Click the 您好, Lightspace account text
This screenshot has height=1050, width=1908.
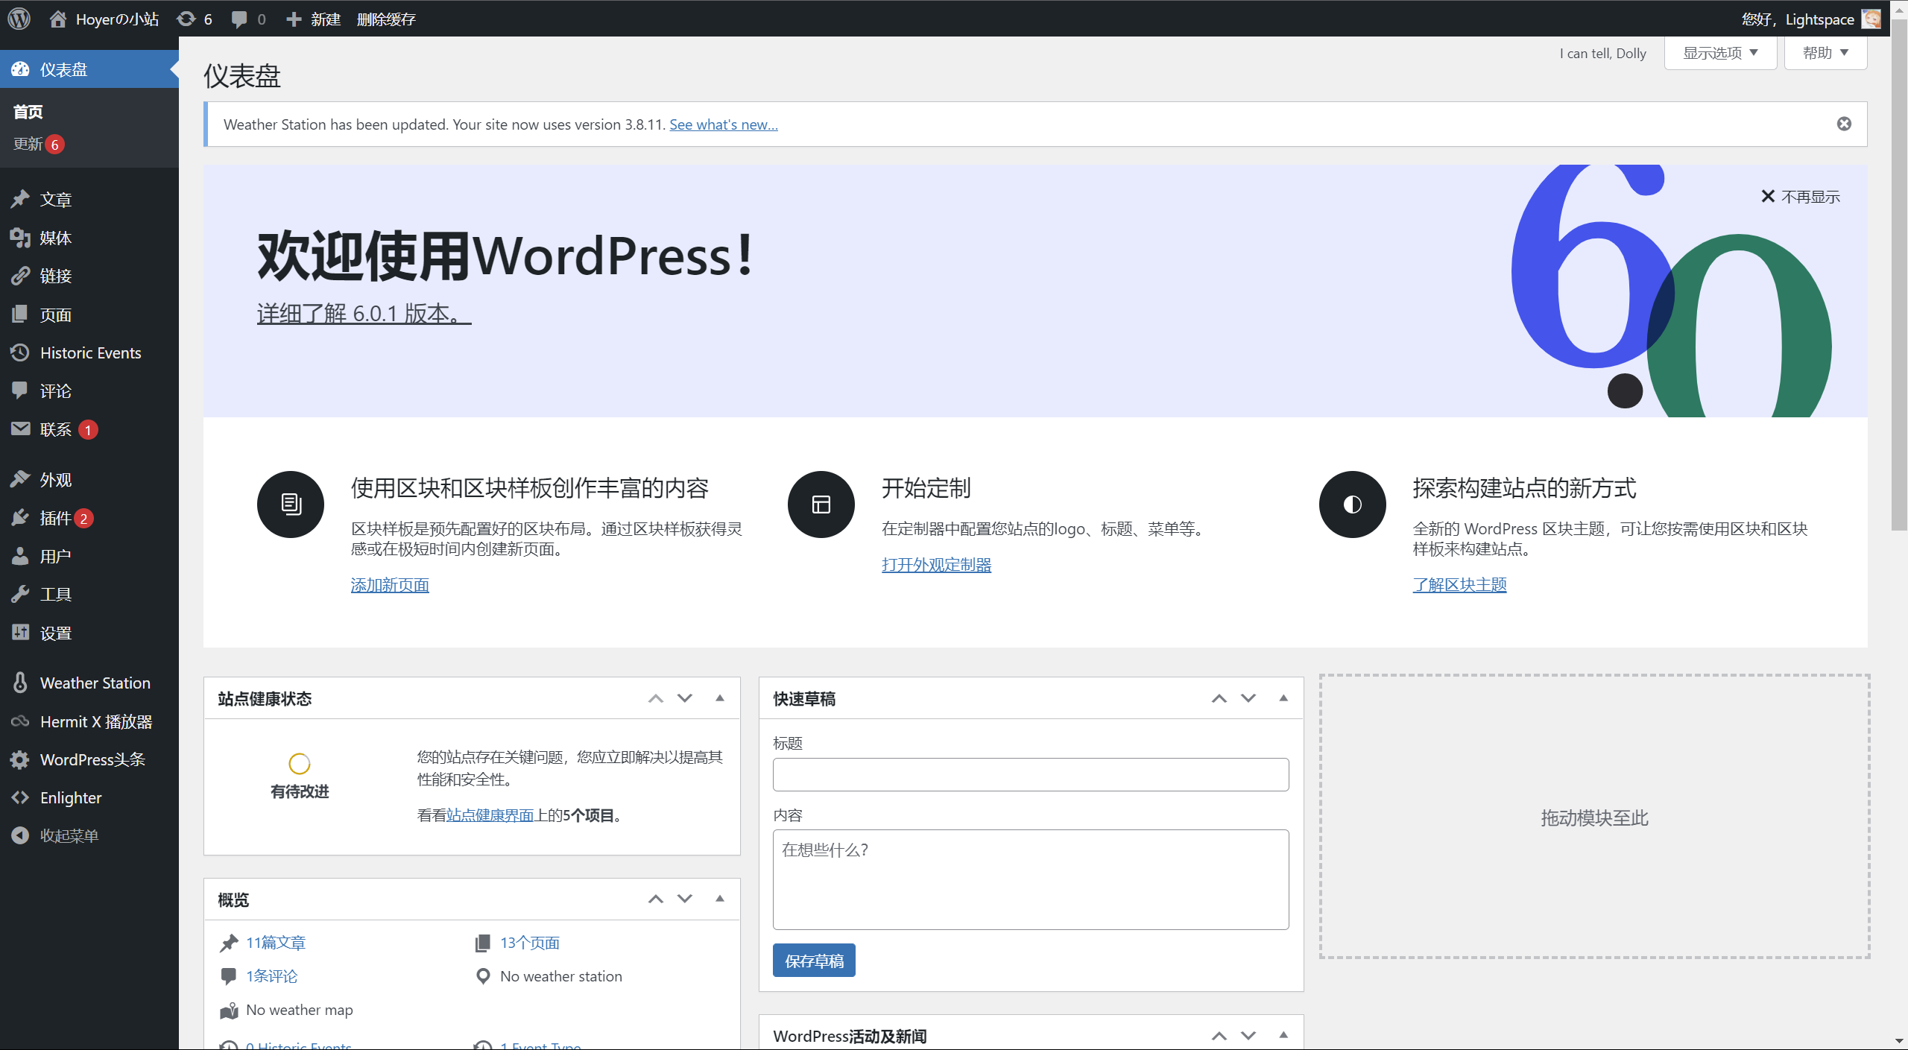(x=1798, y=19)
